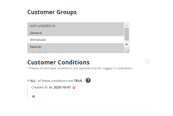
Task: Pick the Retailer customer group
Action: pyautogui.click(x=36, y=47)
